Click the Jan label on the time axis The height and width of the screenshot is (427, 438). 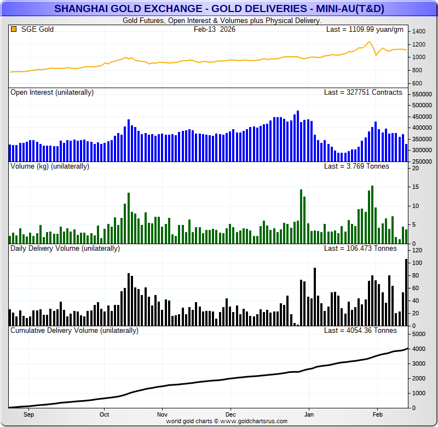(x=309, y=414)
